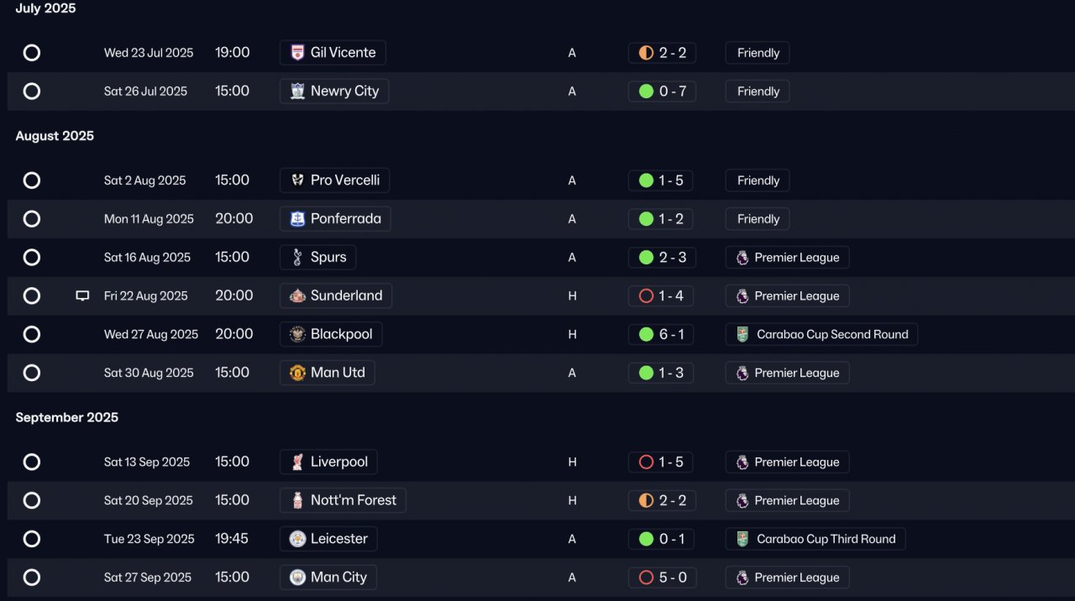Open the Nott'm Forest team button
This screenshot has width=1075, height=601.
click(343, 500)
